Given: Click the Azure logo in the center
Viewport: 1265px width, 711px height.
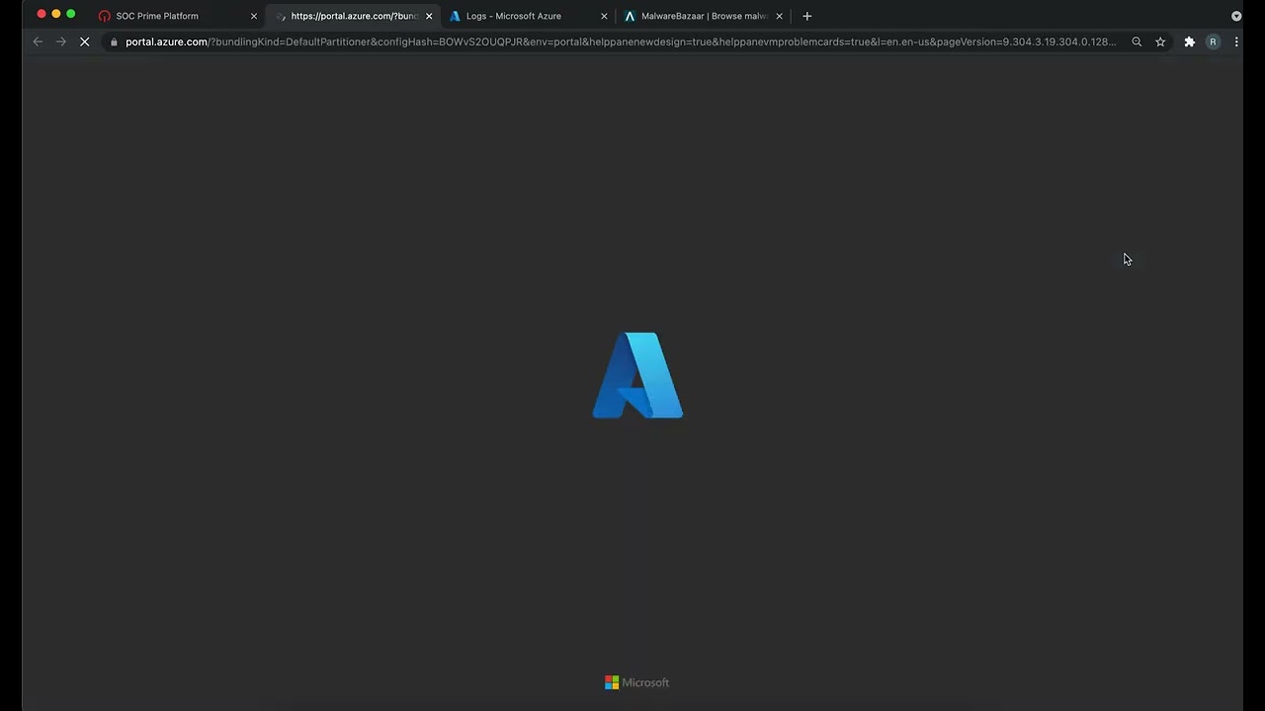Looking at the screenshot, I should 637,375.
